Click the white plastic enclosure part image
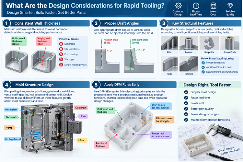 (128, 126)
